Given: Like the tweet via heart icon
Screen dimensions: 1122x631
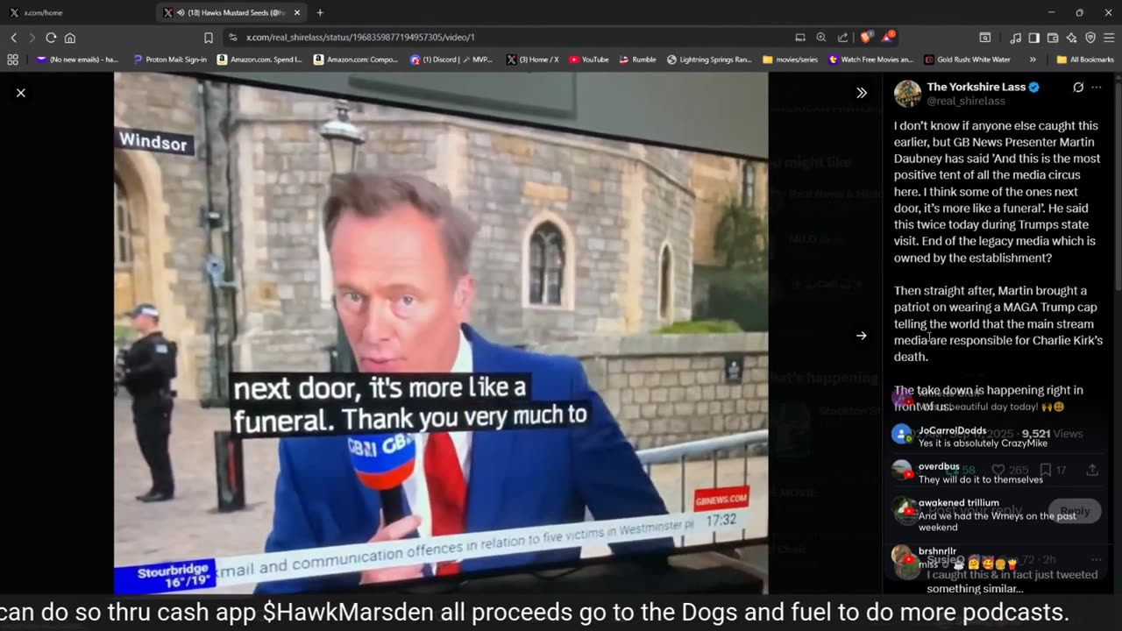Looking at the screenshot, I should [x=998, y=470].
